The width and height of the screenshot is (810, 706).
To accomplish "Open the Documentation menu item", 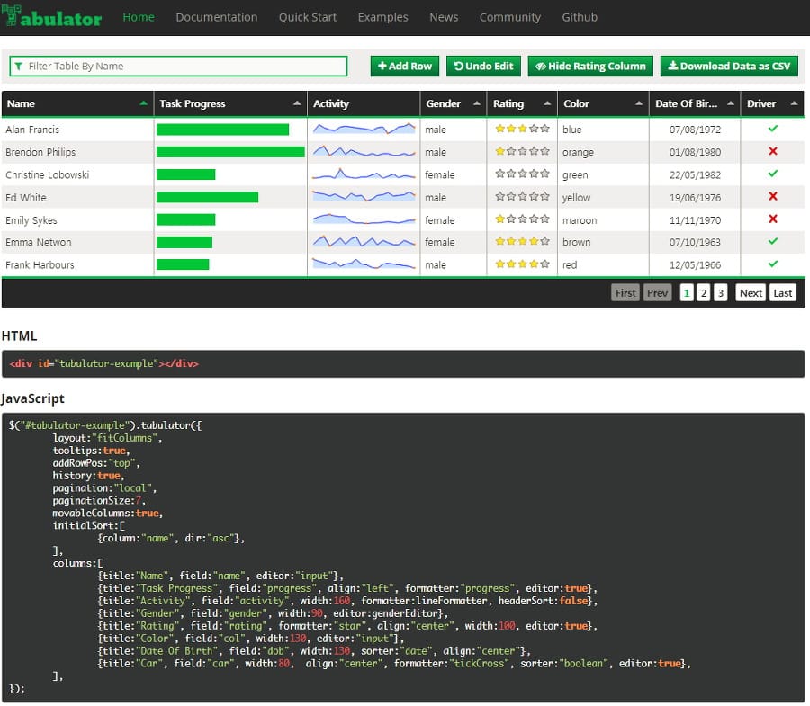I will (x=216, y=17).
